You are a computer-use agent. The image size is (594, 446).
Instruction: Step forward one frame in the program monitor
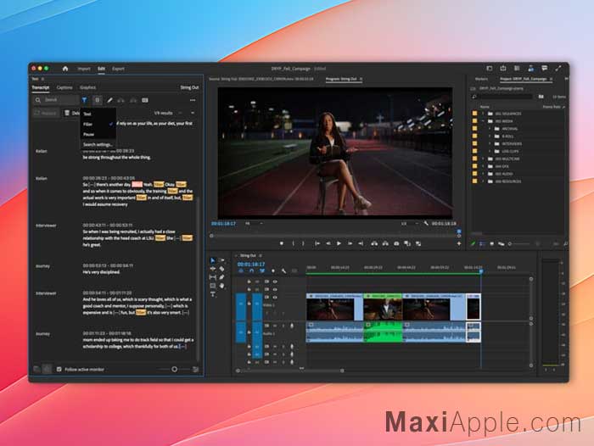pyautogui.click(x=350, y=243)
